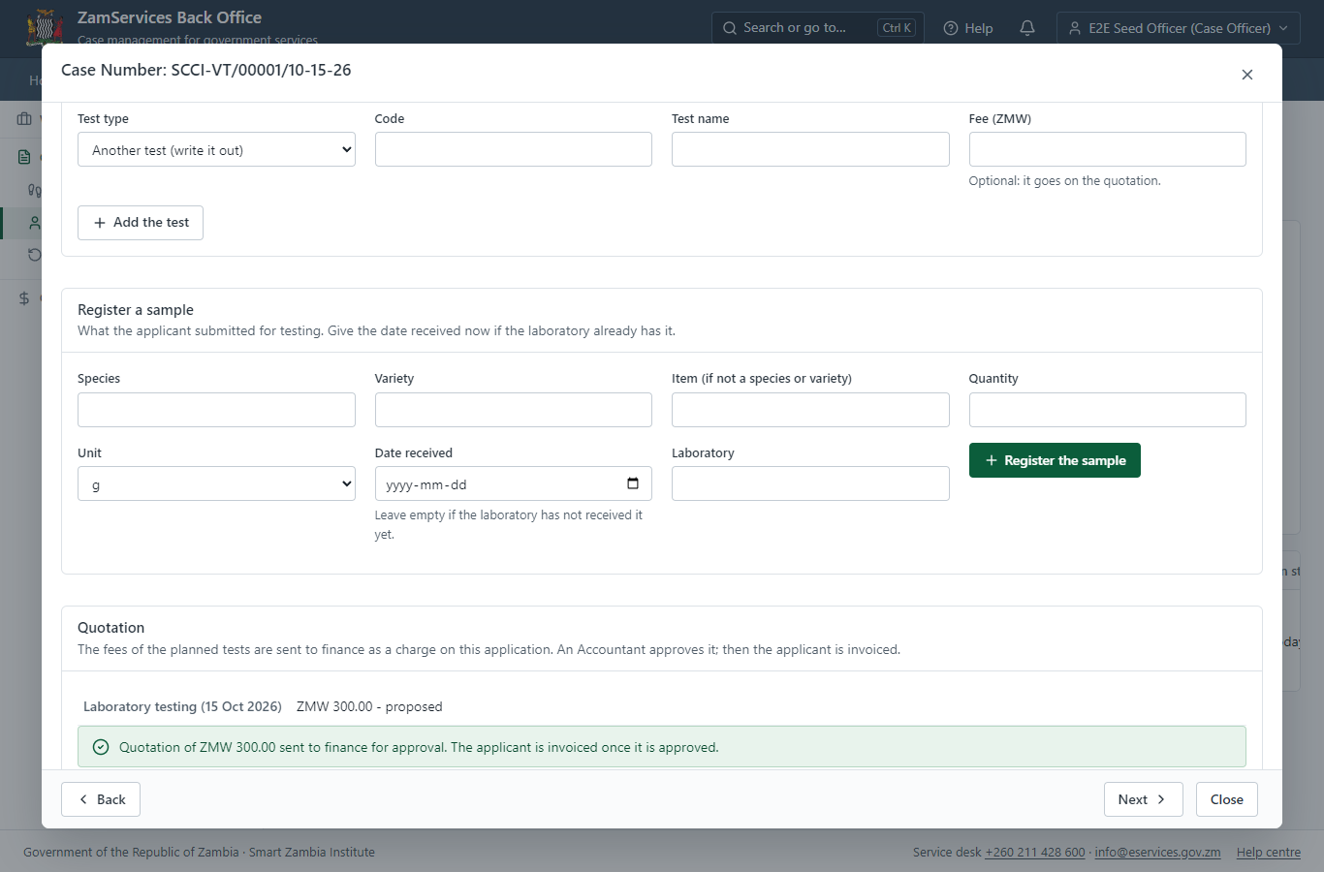Click the Date received date field
This screenshot has height=872, width=1324.
point(514,483)
